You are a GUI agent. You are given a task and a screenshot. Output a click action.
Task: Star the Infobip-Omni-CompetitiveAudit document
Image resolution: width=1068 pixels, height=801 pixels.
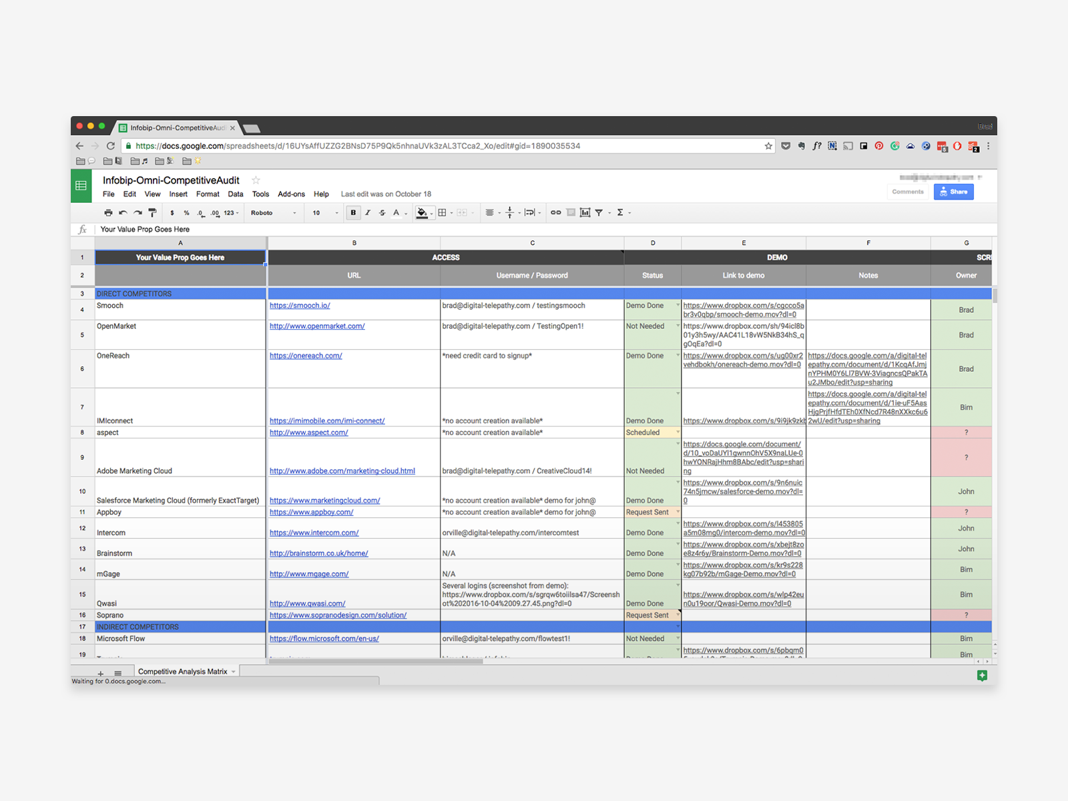pos(256,180)
